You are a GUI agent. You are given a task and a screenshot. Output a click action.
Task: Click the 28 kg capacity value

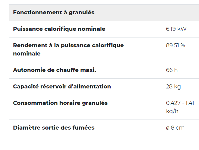(173, 87)
